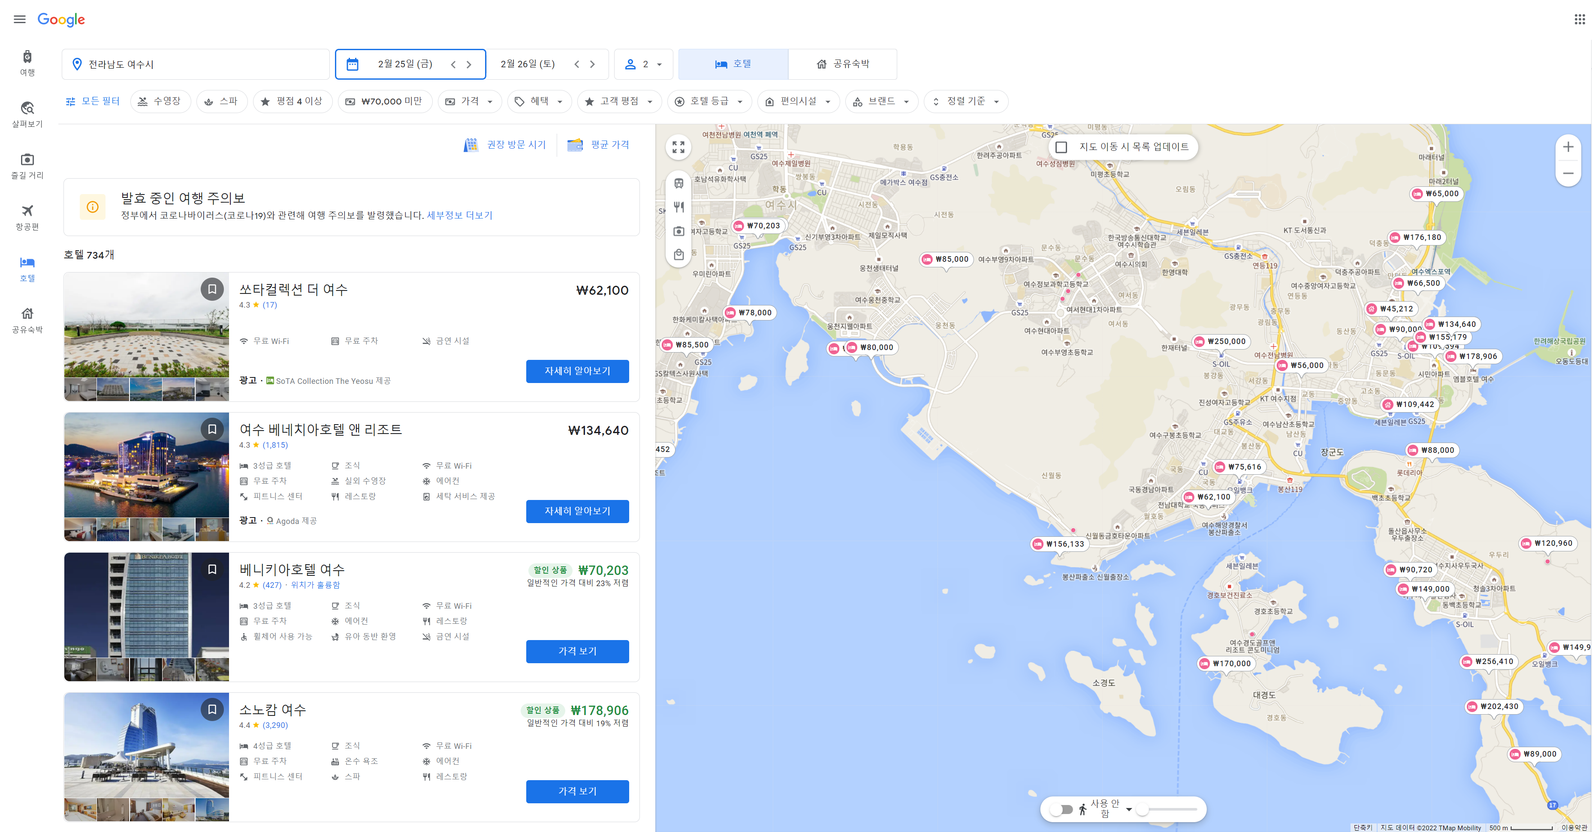Open 정렬 기준 sort dropdown
1592x832 pixels.
click(966, 101)
